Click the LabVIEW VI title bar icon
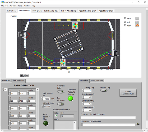The image size is (148, 132). pyautogui.click(x=2, y=2)
